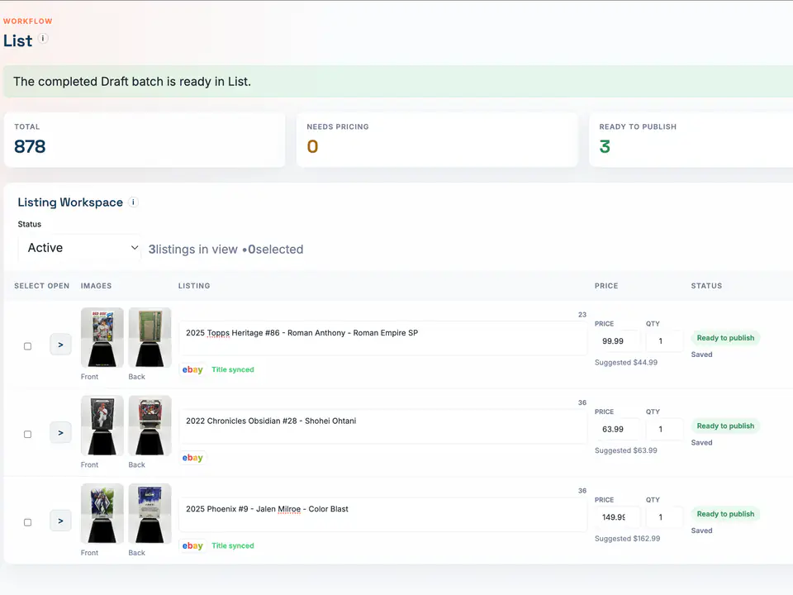Click quantity field for Roman Anthony listing
Viewport: 793px width, 595px height.
pos(664,341)
